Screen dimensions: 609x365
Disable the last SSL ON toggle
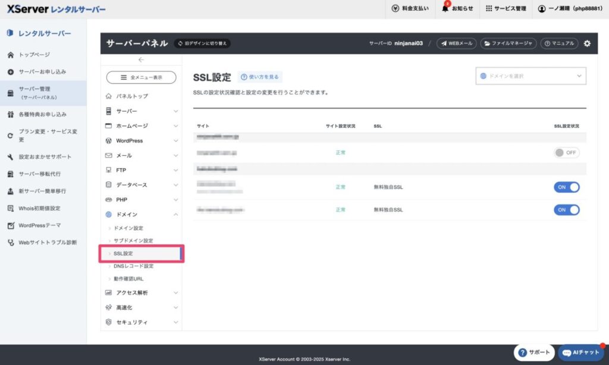pos(566,210)
